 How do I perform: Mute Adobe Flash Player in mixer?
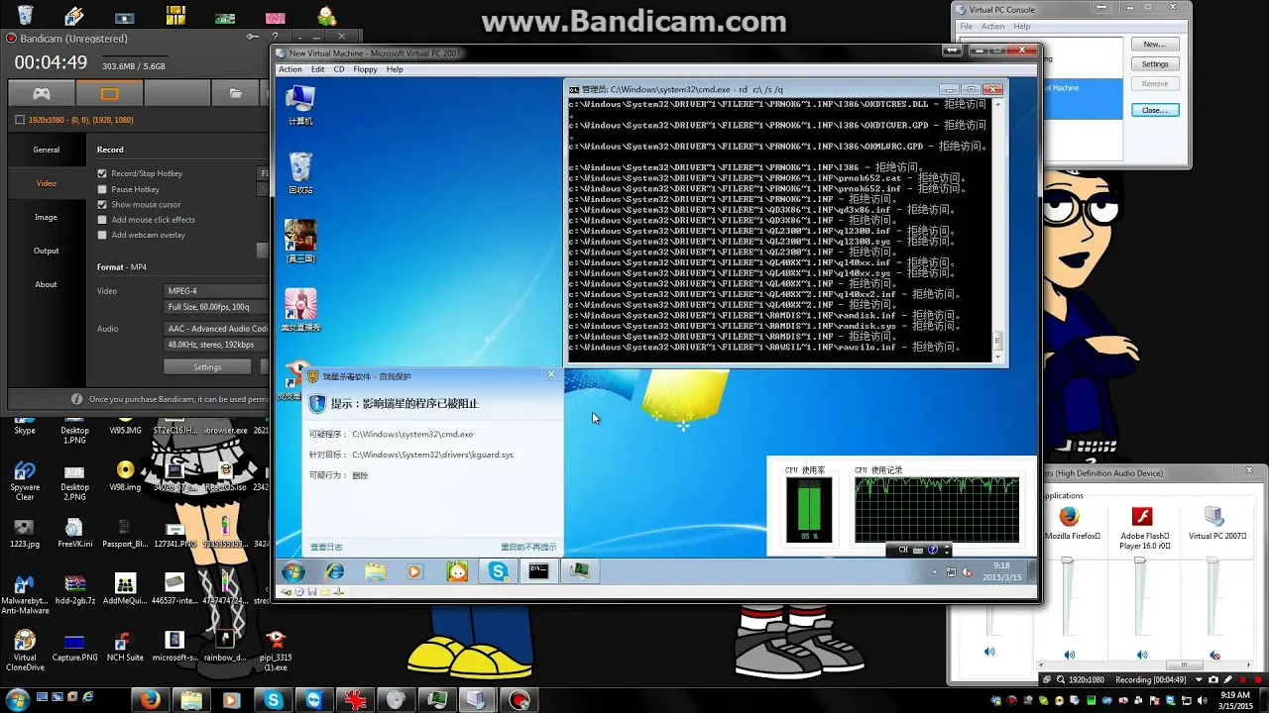[x=1142, y=655]
